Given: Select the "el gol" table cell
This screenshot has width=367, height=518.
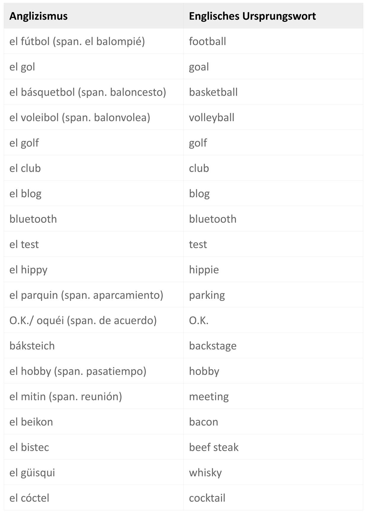Looking at the screenshot, I should (x=22, y=67).
